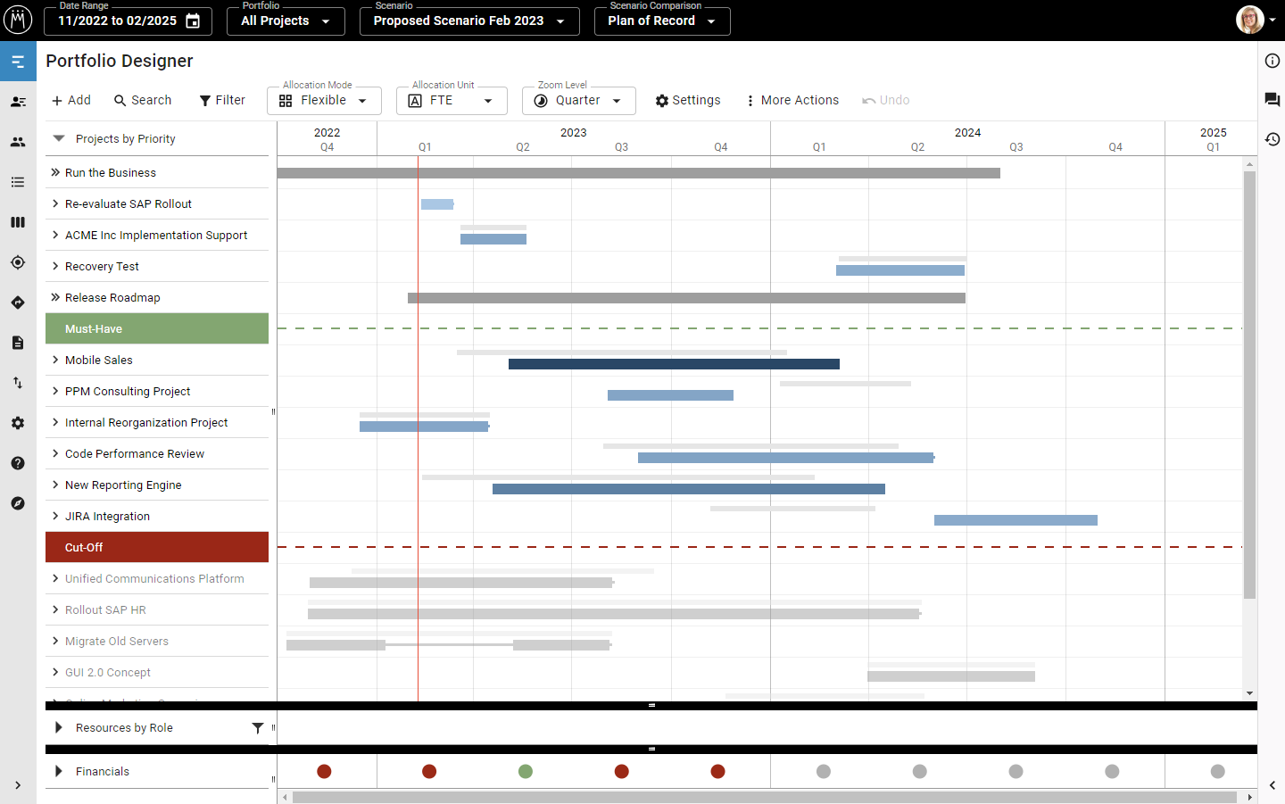
Task: Open the reports document icon in sidebar
Action: point(18,343)
